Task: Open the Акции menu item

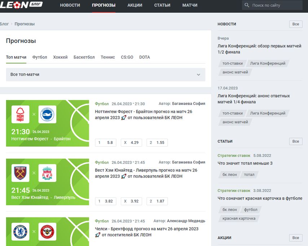Action: pos(135,5)
